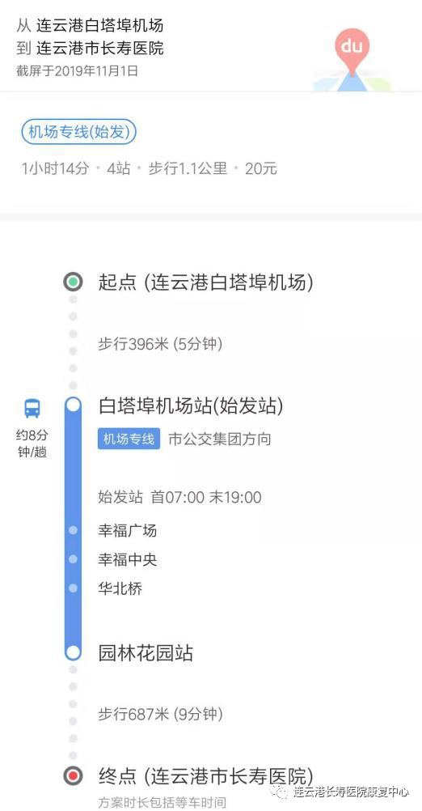Viewport: 422px width, 811px height.
Task: Tap the 约8分钟/趟 frequency label
Action: pos(32,444)
